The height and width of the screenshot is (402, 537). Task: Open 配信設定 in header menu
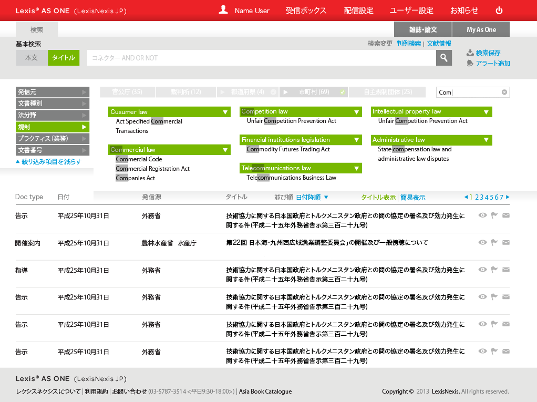(x=358, y=11)
